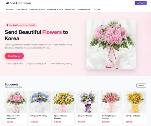Open Whispers of Pink Hydrangeas product image
This screenshot has height=126, width=151.
coord(16,102)
